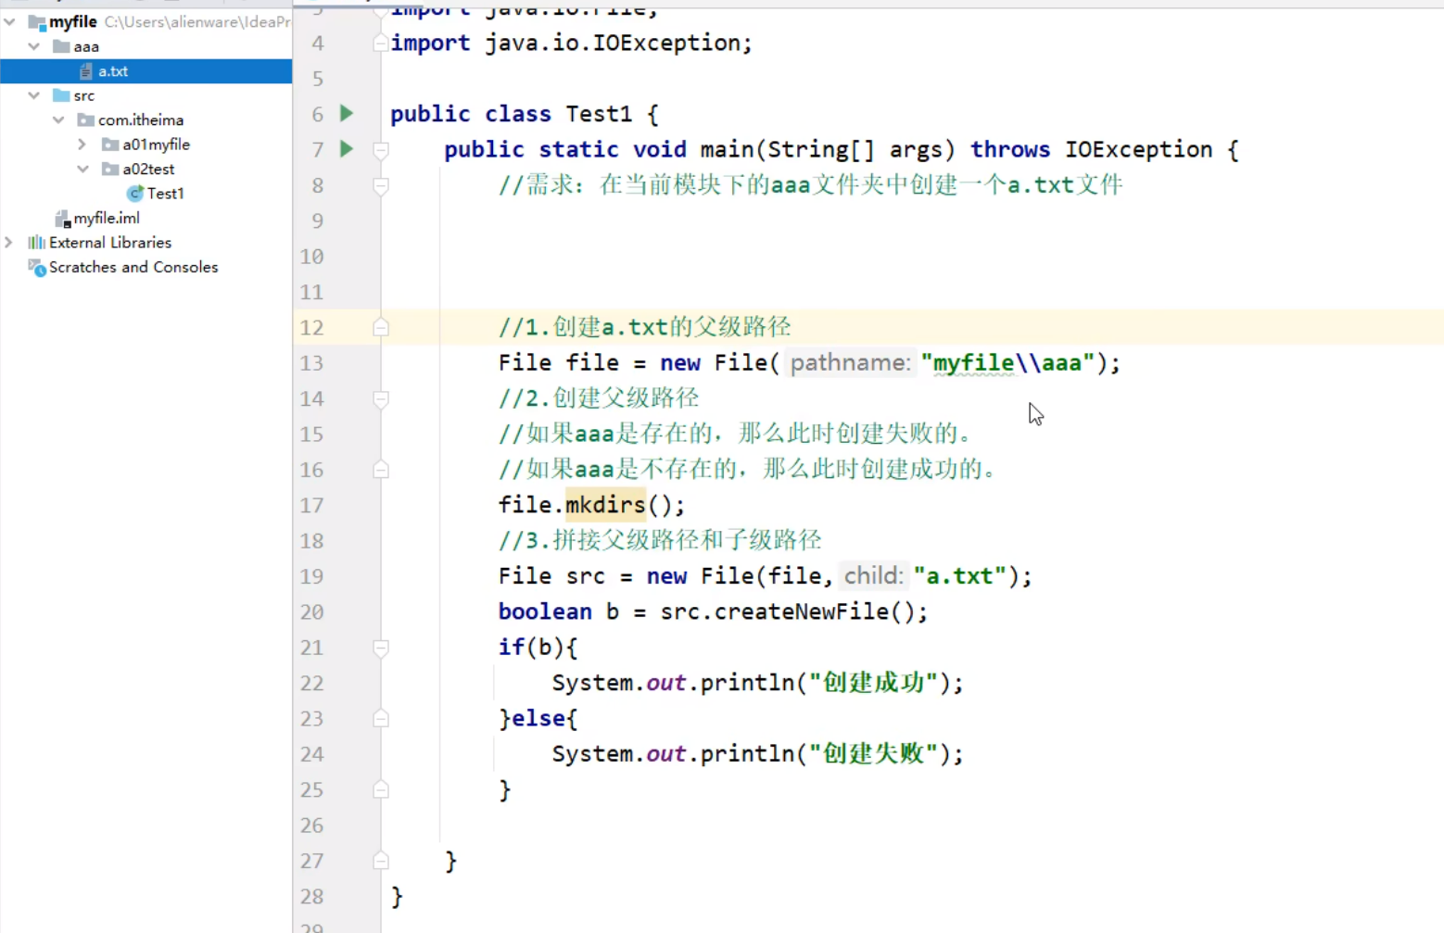Collapse the a02test package chevron
This screenshot has height=933, width=1444.
(x=82, y=169)
